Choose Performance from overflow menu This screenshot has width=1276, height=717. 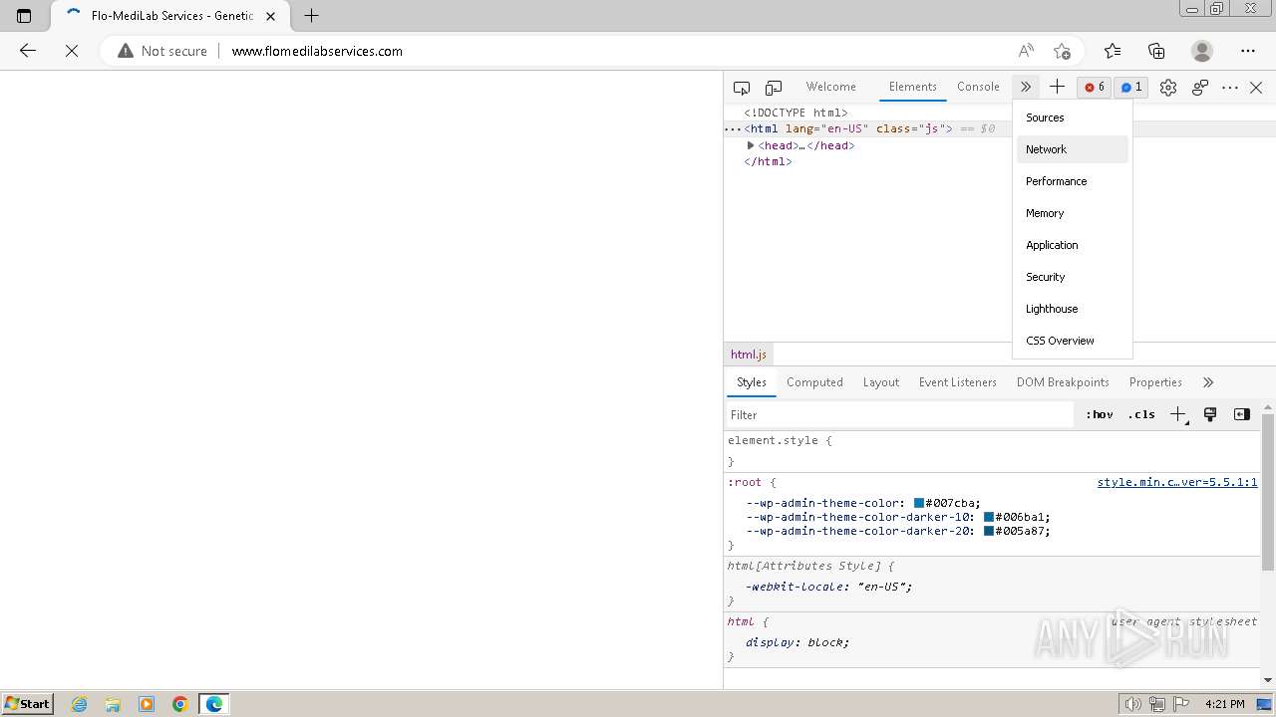1073,181
